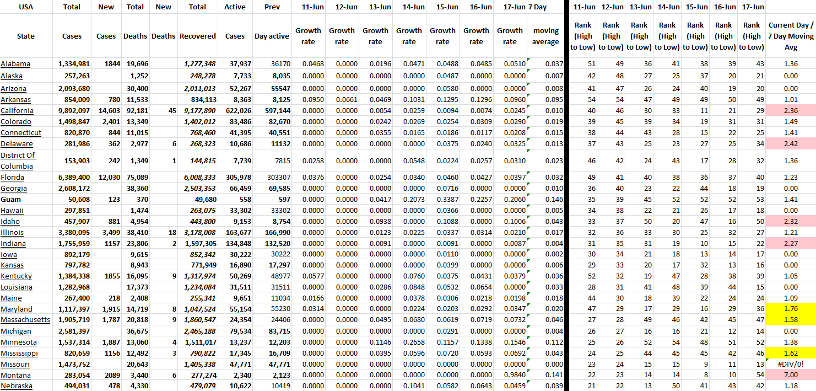Screen dimensions: 816x391
Task: Select the Massachusetts hyperlink
Action: tap(25, 320)
